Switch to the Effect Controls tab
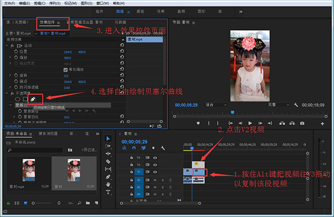Screen dimensions: 334x217 [x=47, y=22]
